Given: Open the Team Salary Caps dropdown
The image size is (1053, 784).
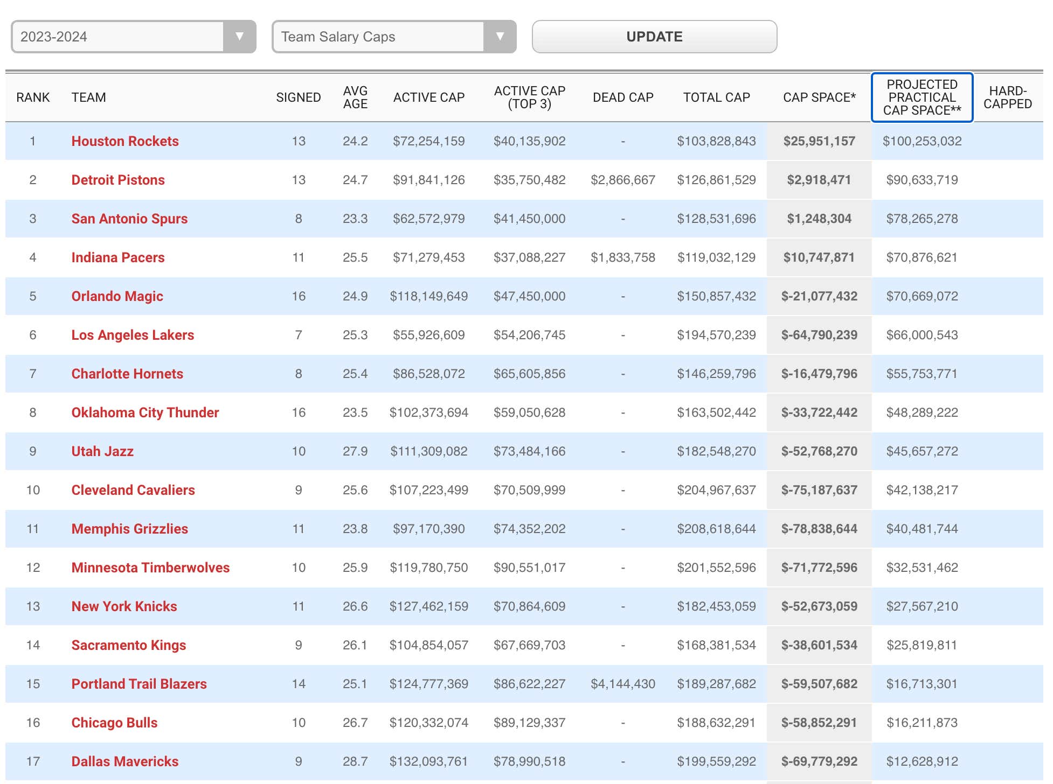Looking at the screenshot, I should pos(394,37).
